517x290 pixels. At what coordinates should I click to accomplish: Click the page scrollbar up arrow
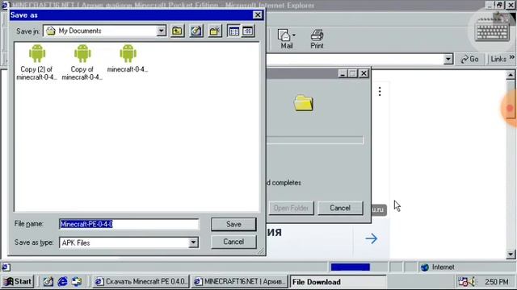click(x=511, y=75)
